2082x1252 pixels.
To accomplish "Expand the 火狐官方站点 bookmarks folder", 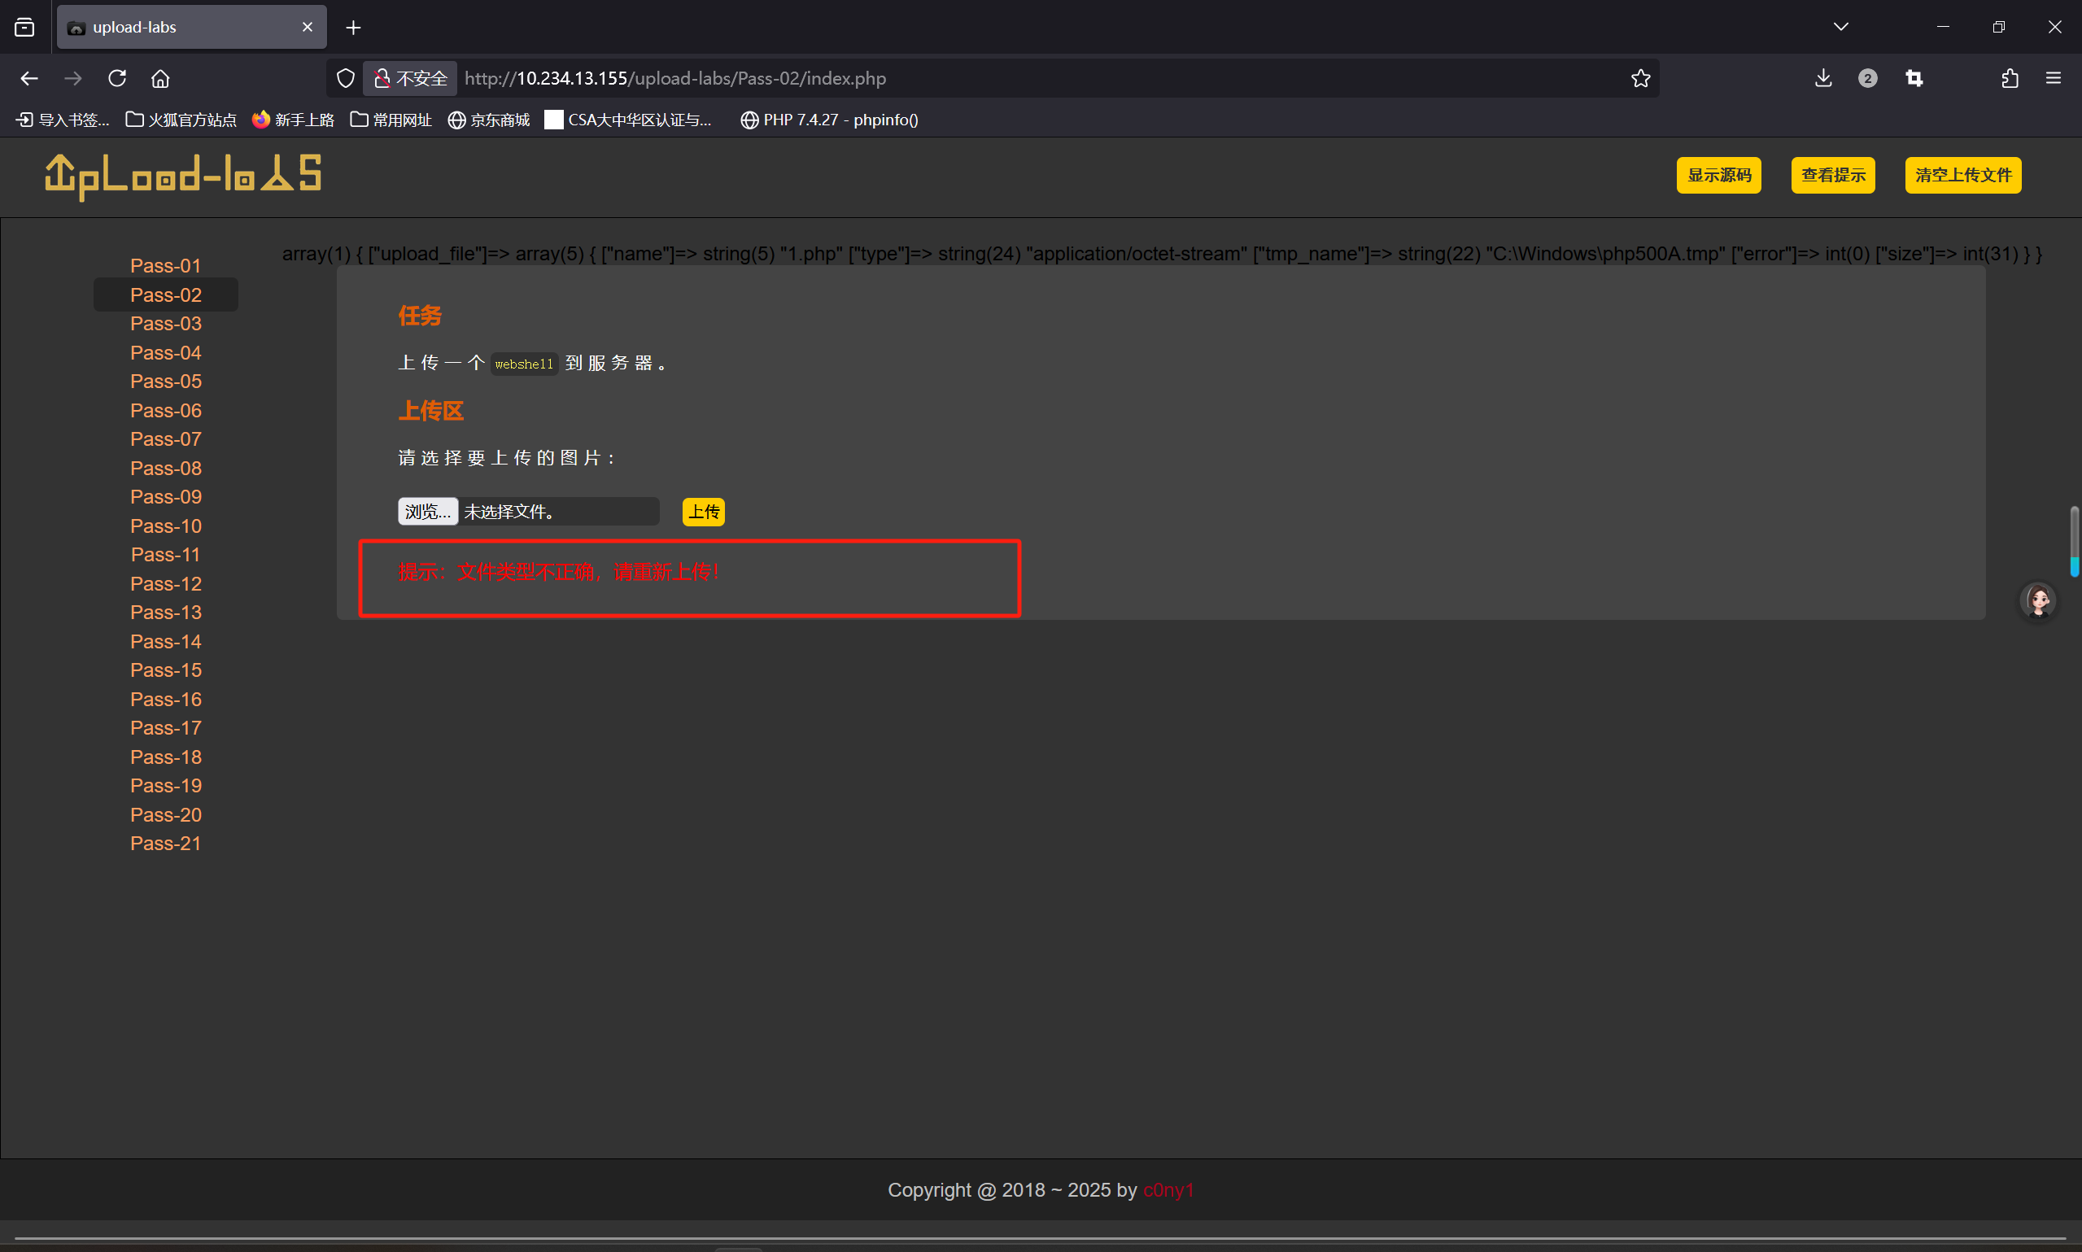I will pyautogui.click(x=181, y=120).
